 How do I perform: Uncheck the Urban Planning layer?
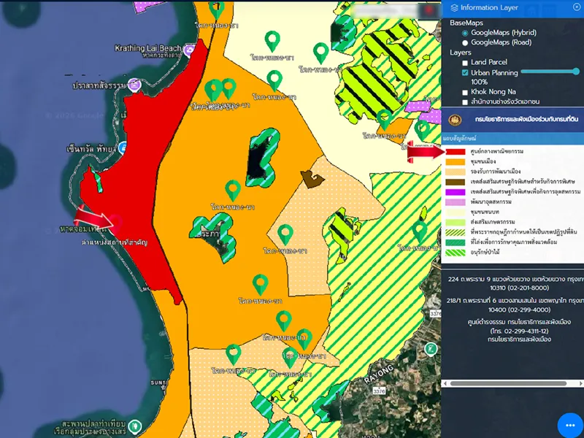(466, 73)
